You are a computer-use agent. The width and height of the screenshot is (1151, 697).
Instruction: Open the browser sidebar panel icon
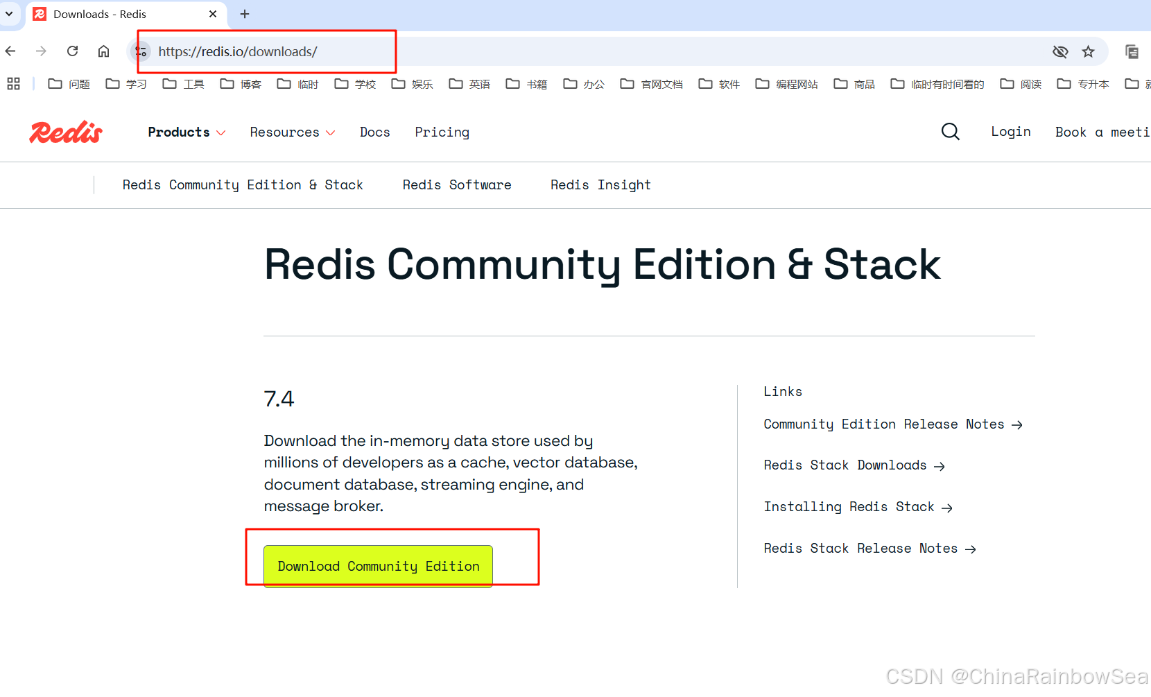(1132, 51)
